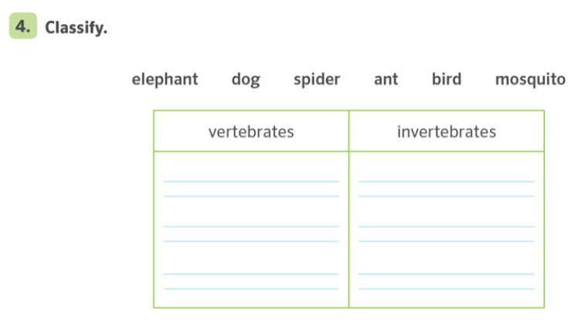Click first answer line under vertebrates
Image resolution: width=585 pixels, height=330 pixels.
tap(251, 189)
